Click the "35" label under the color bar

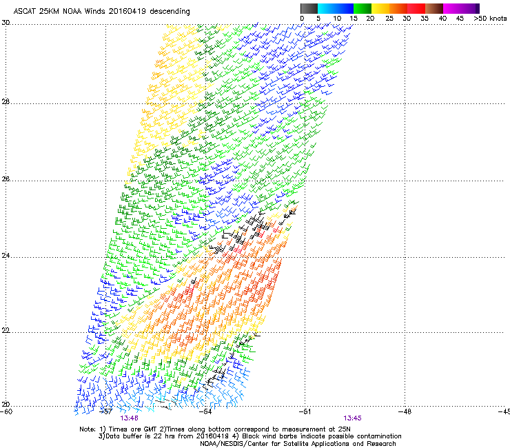point(425,19)
